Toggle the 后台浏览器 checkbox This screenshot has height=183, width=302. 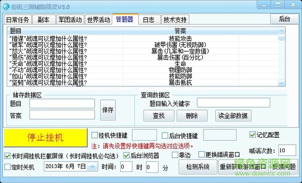tap(126, 155)
